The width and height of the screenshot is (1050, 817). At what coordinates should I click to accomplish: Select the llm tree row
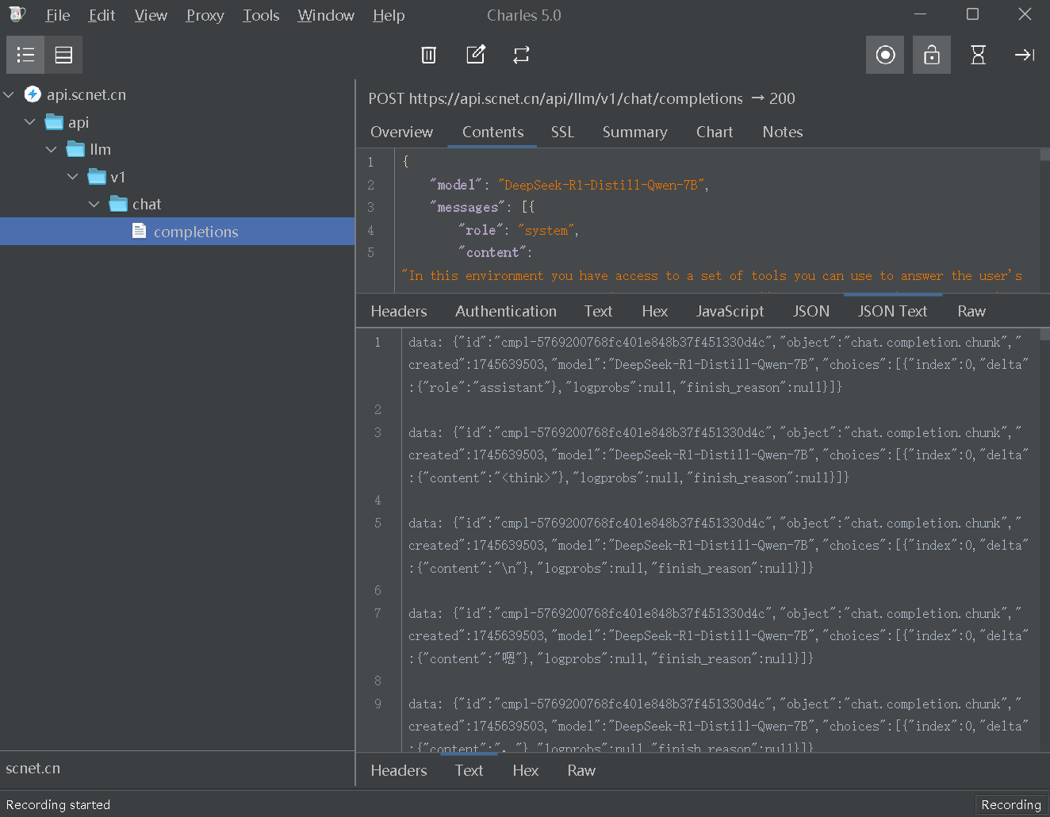pos(177,149)
